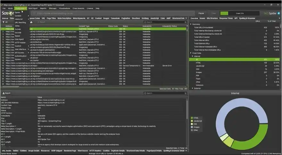The image size is (282, 155).
Task: Open the Response Times tab
Action: 226,18
